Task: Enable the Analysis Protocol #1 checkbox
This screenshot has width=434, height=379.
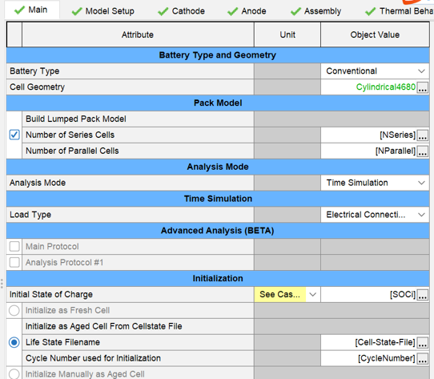Action: point(14,262)
